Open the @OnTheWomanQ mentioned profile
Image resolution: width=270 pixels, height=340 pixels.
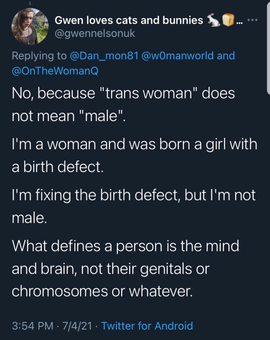click(x=55, y=71)
